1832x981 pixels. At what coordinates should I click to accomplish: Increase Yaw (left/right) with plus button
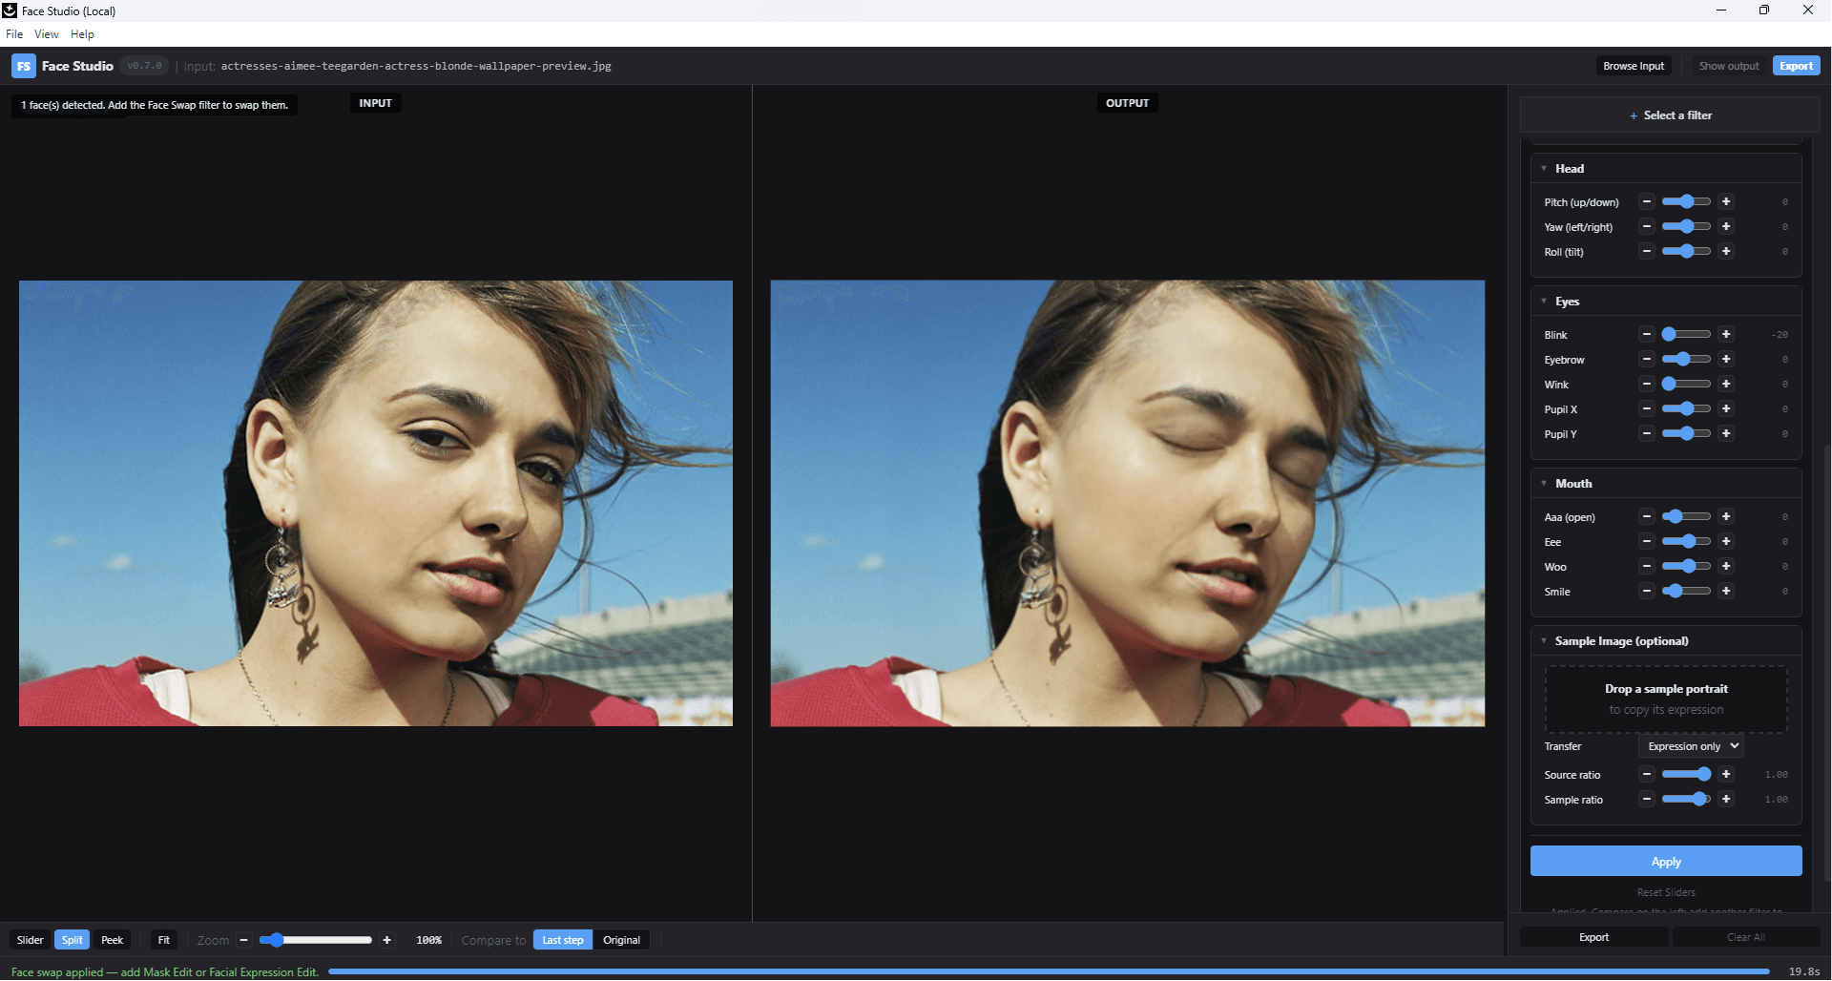tap(1726, 226)
